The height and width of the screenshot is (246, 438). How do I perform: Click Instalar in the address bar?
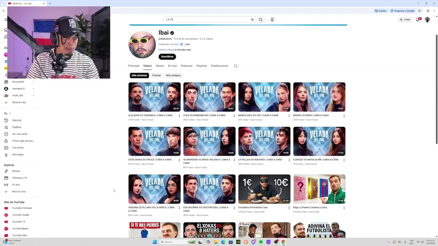click(x=381, y=11)
